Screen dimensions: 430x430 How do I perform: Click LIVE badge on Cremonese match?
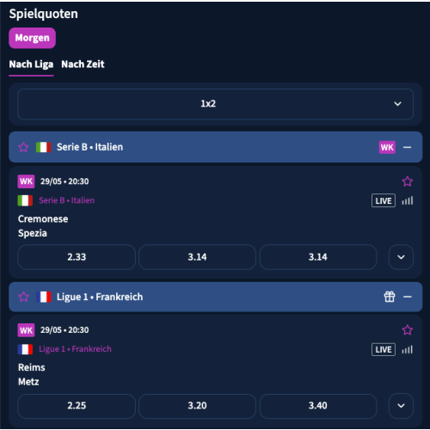384,200
